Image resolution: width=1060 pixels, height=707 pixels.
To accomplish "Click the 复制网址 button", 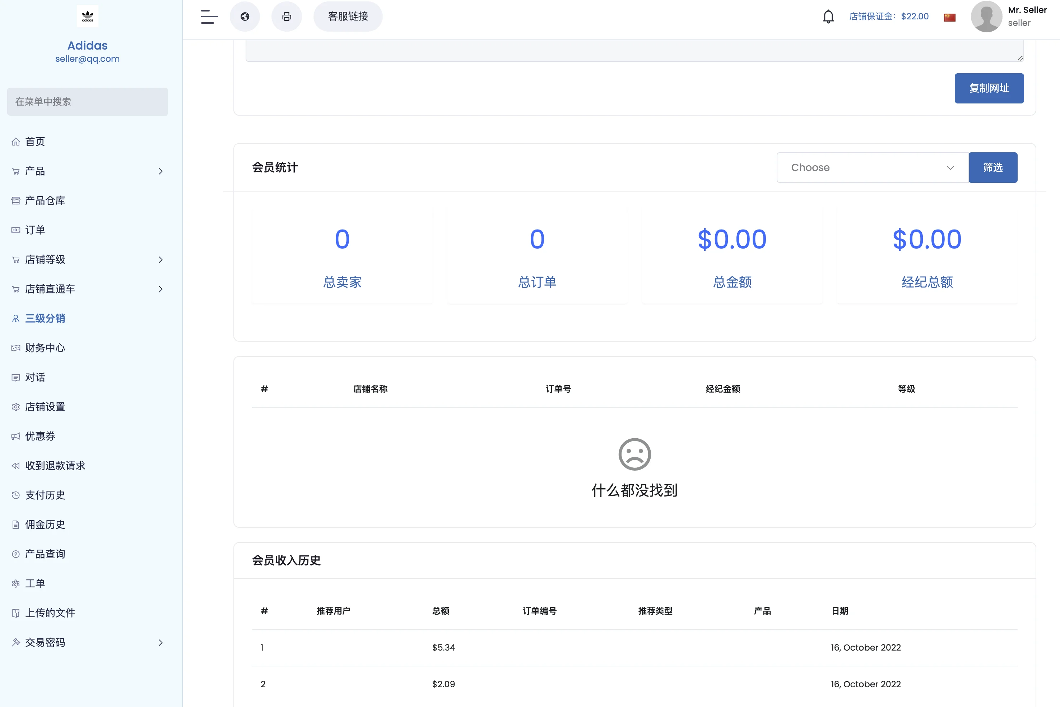I will point(989,88).
